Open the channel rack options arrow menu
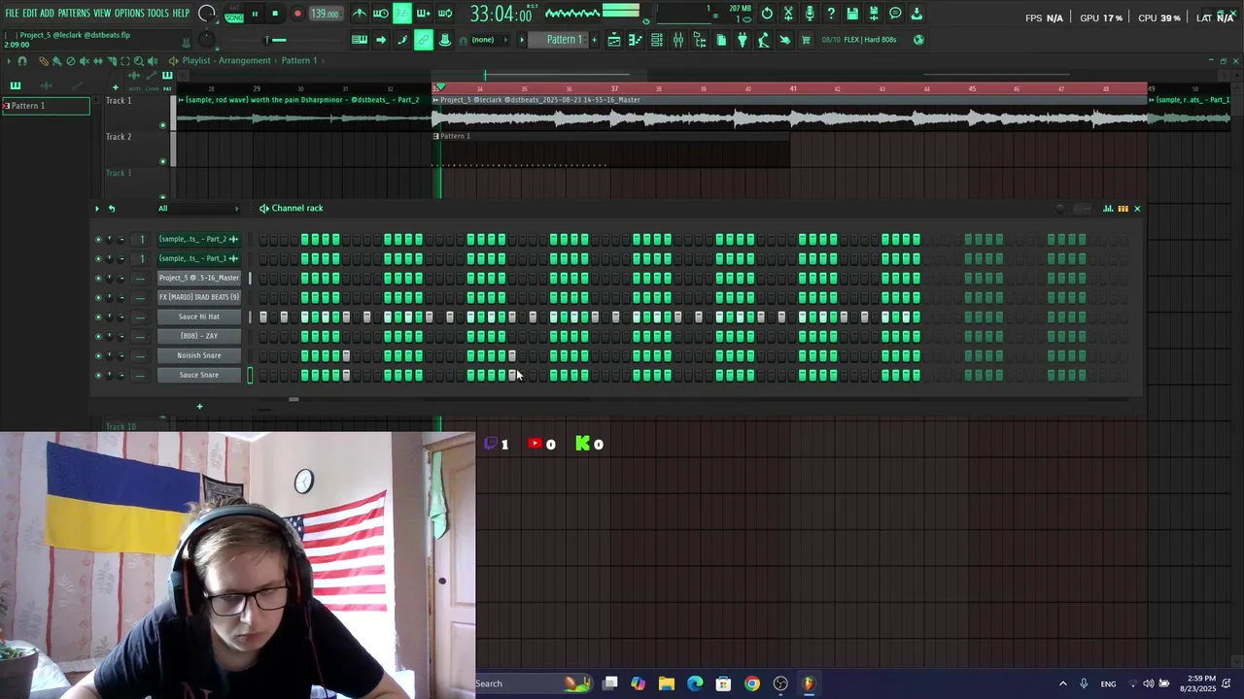 [96, 208]
